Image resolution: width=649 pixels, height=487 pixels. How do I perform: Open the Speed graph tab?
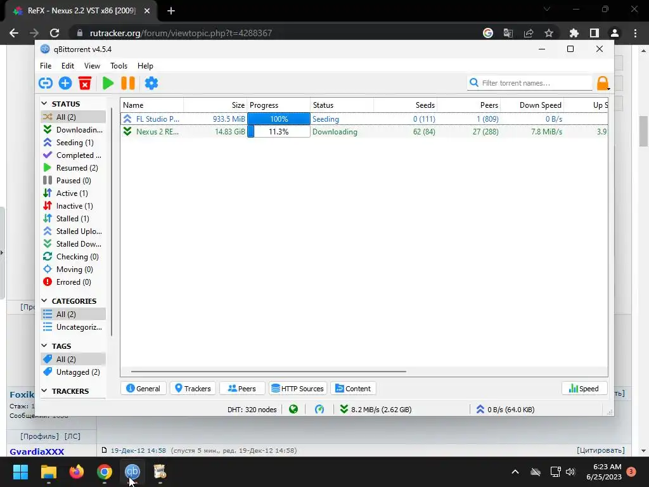584,389
